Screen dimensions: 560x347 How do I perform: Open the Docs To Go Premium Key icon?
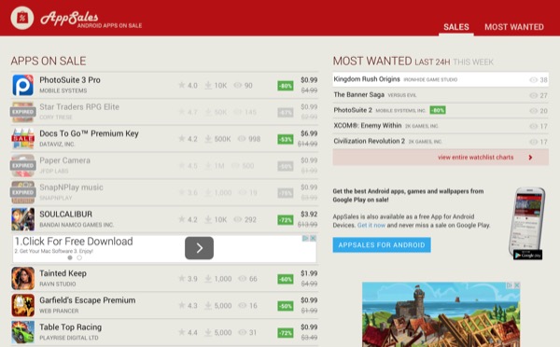click(22, 139)
